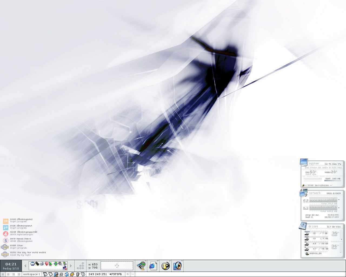Click the Kanal 5 channel logo
Image resolution: width=346 pixels, height=277 pixels.
coord(6,240)
